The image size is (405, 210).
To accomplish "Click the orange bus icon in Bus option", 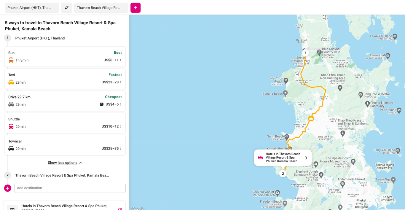I will (x=11, y=60).
